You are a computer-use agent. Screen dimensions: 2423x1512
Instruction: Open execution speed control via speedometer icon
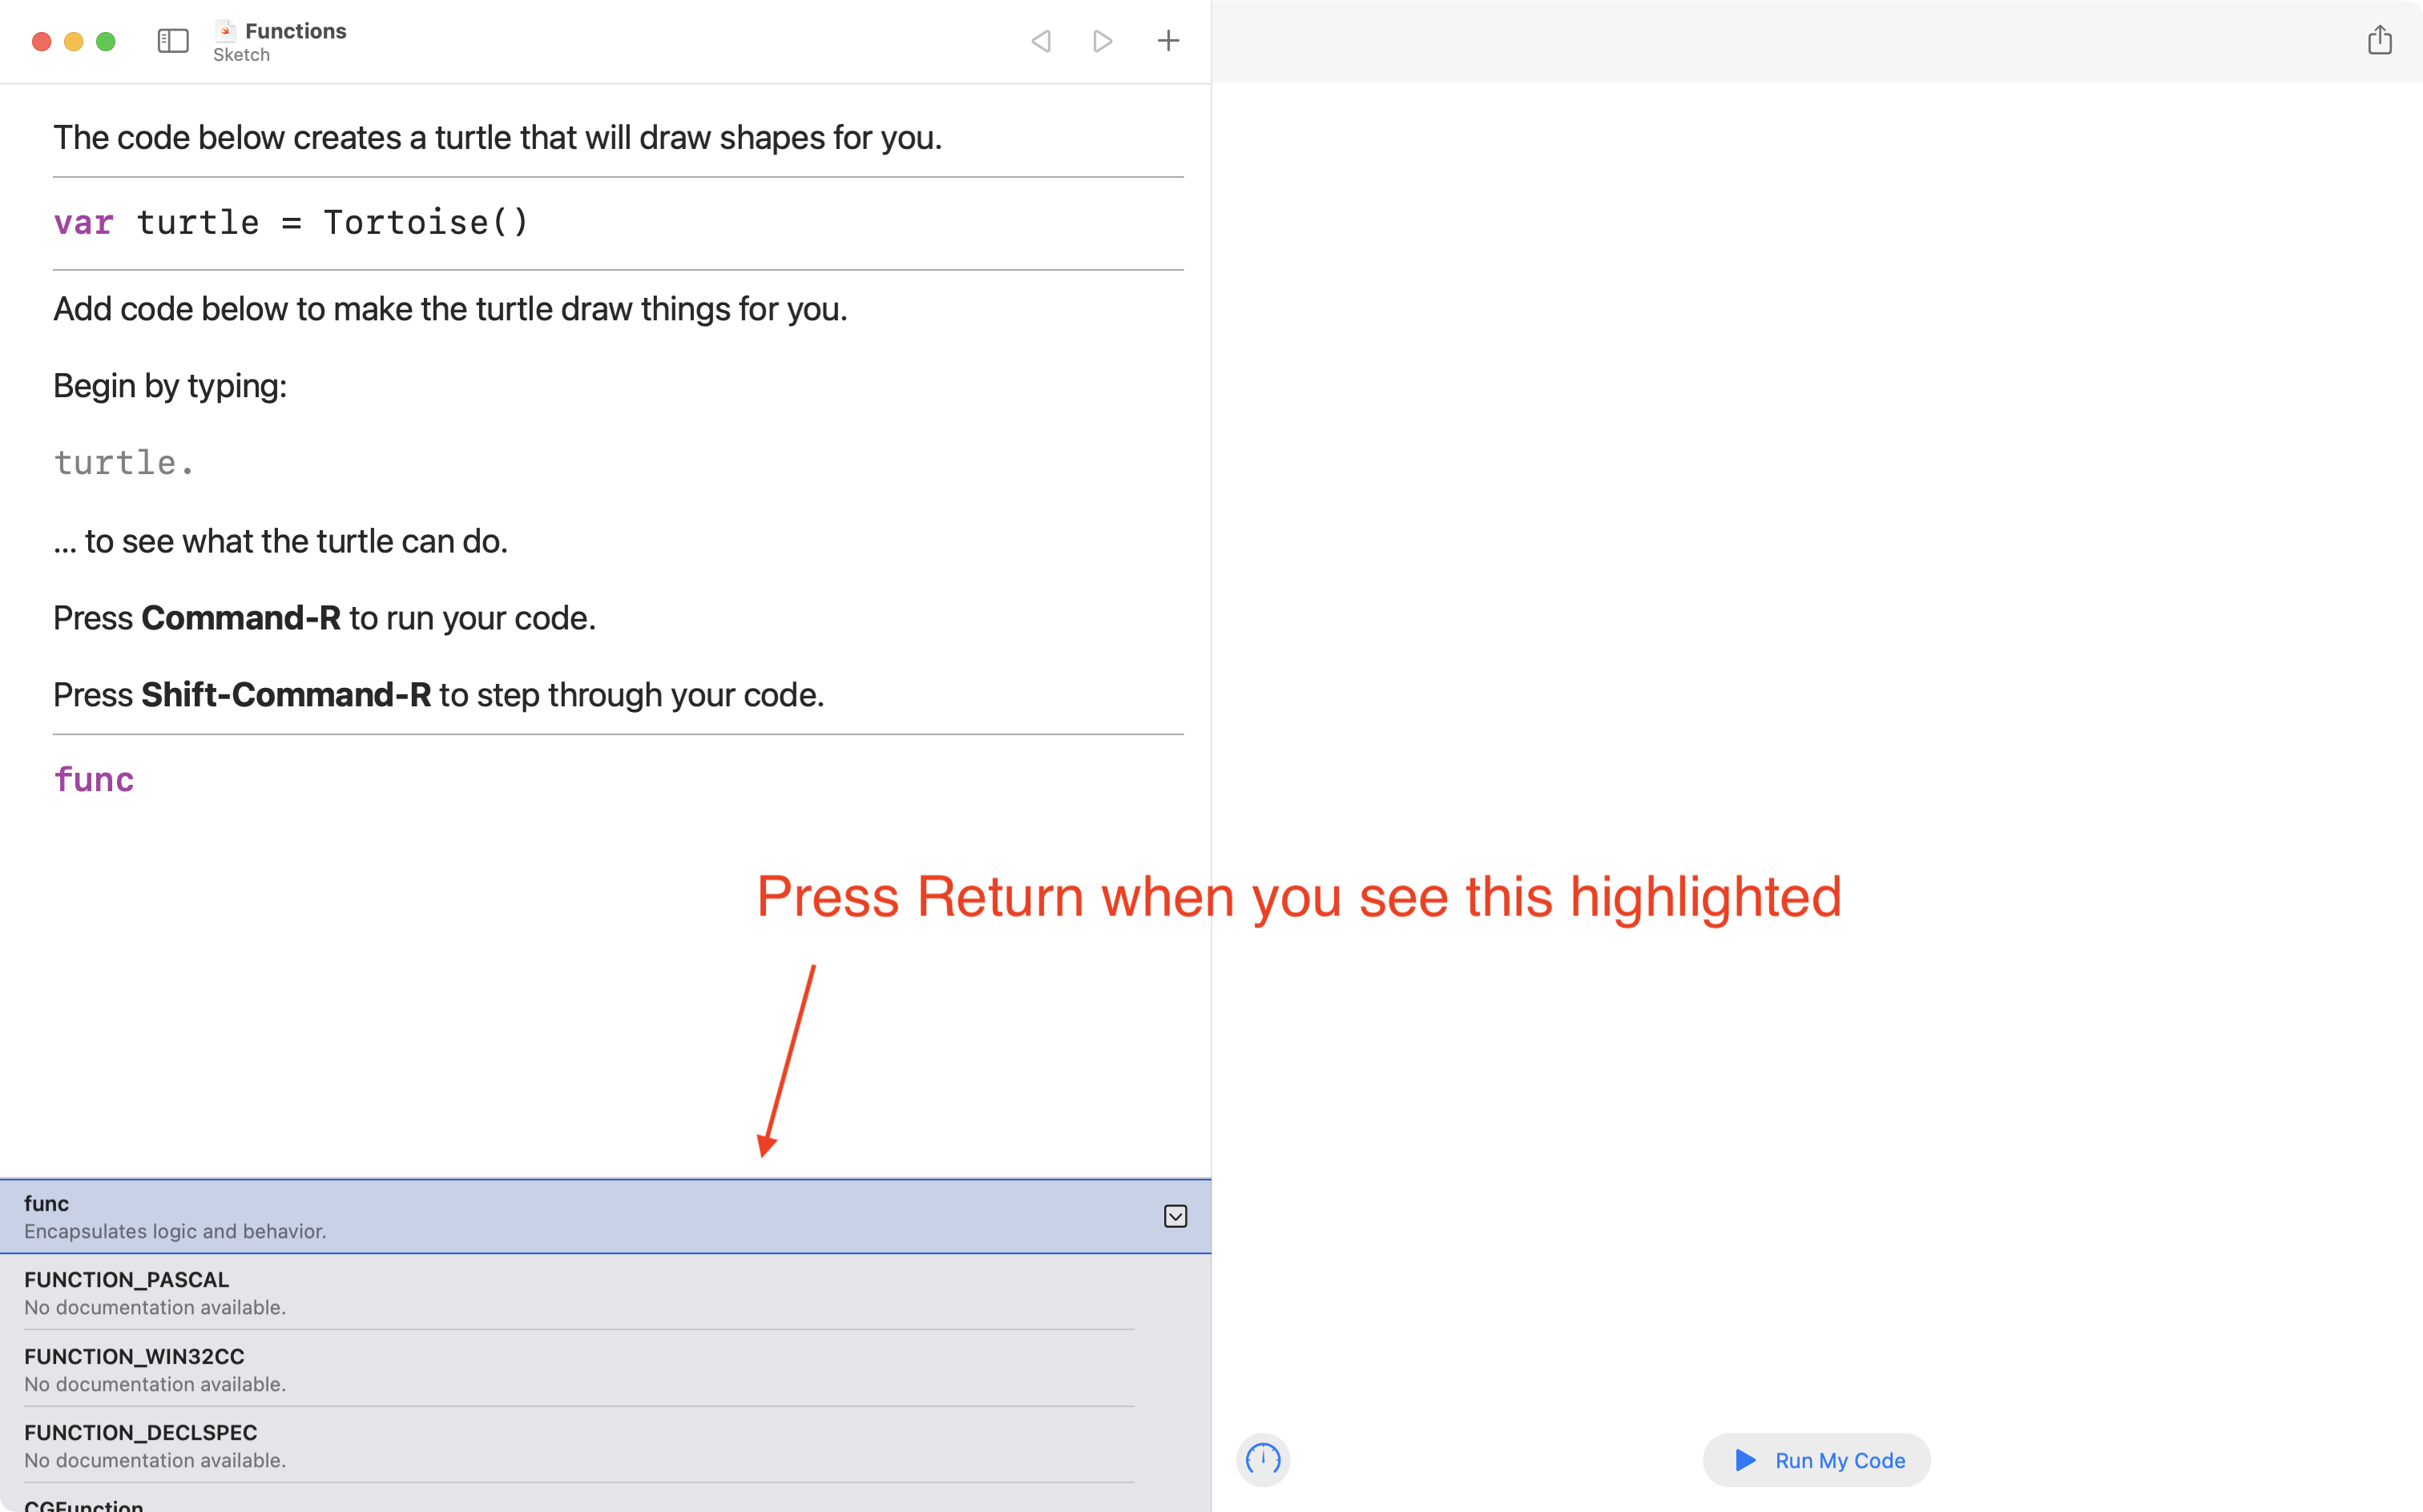click(1263, 1460)
